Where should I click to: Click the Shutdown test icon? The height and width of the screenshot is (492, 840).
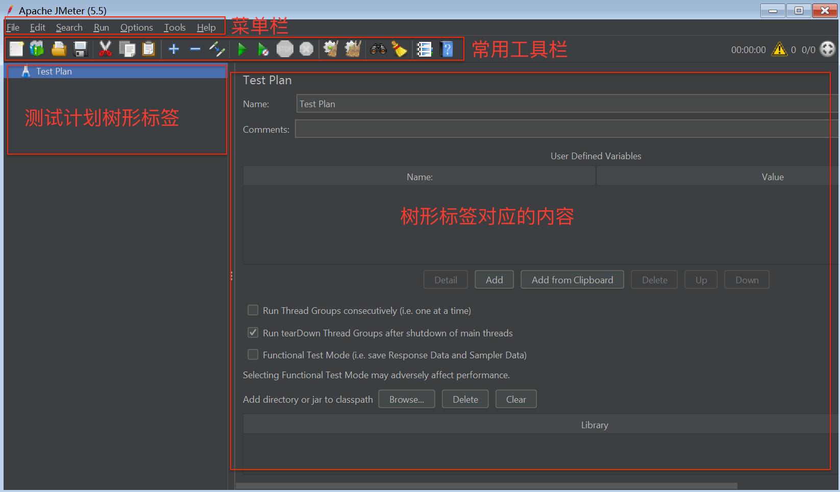[306, 49]
